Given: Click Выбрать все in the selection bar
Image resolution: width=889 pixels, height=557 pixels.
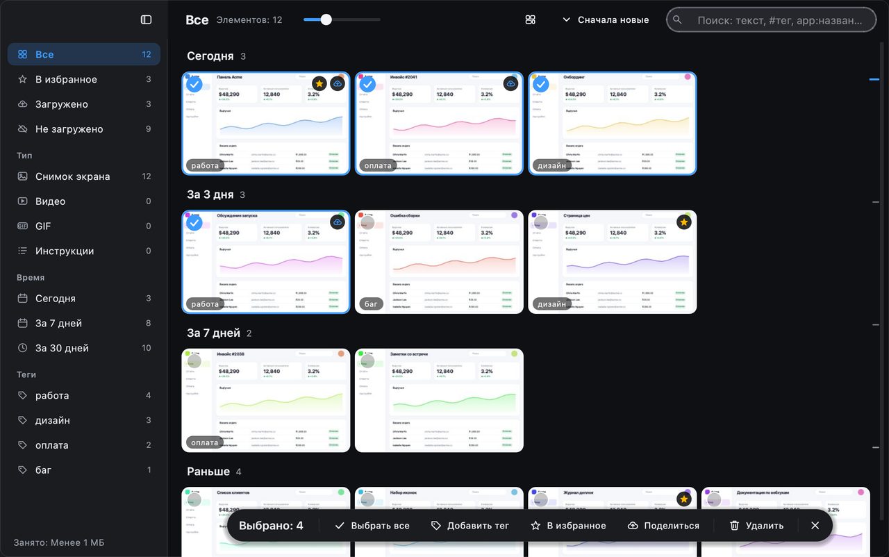Looking at the screenshot, I should click(372, 526).
